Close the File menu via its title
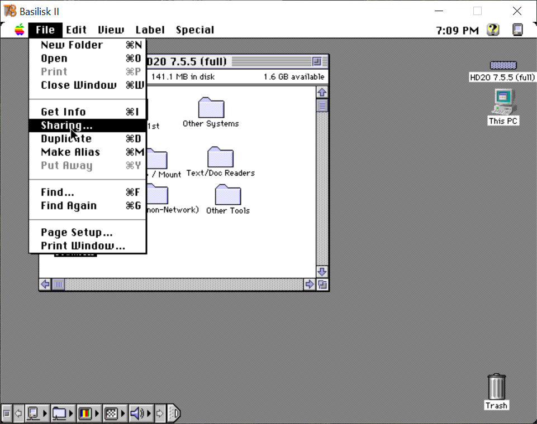Screen dimensions: 537x424 click(x=45, y=30)
